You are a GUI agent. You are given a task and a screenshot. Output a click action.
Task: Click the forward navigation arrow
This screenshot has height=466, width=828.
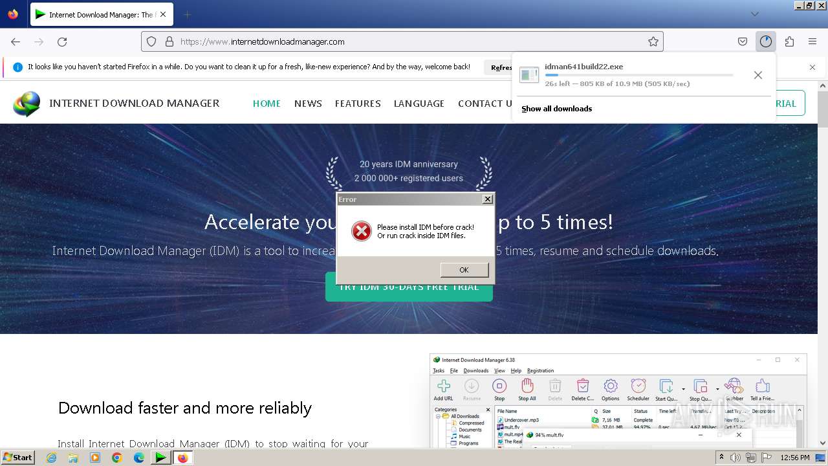coord(39,41)
